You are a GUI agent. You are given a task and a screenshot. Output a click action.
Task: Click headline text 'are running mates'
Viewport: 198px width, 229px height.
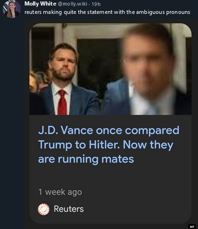point(86,159)
